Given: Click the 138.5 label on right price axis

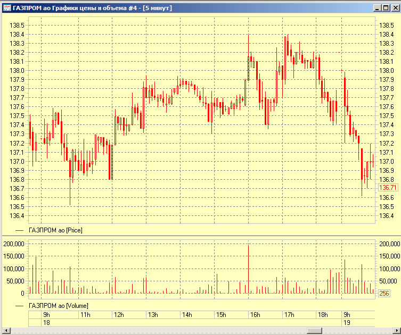Looking at the screenshot, I should coord(386,26).
